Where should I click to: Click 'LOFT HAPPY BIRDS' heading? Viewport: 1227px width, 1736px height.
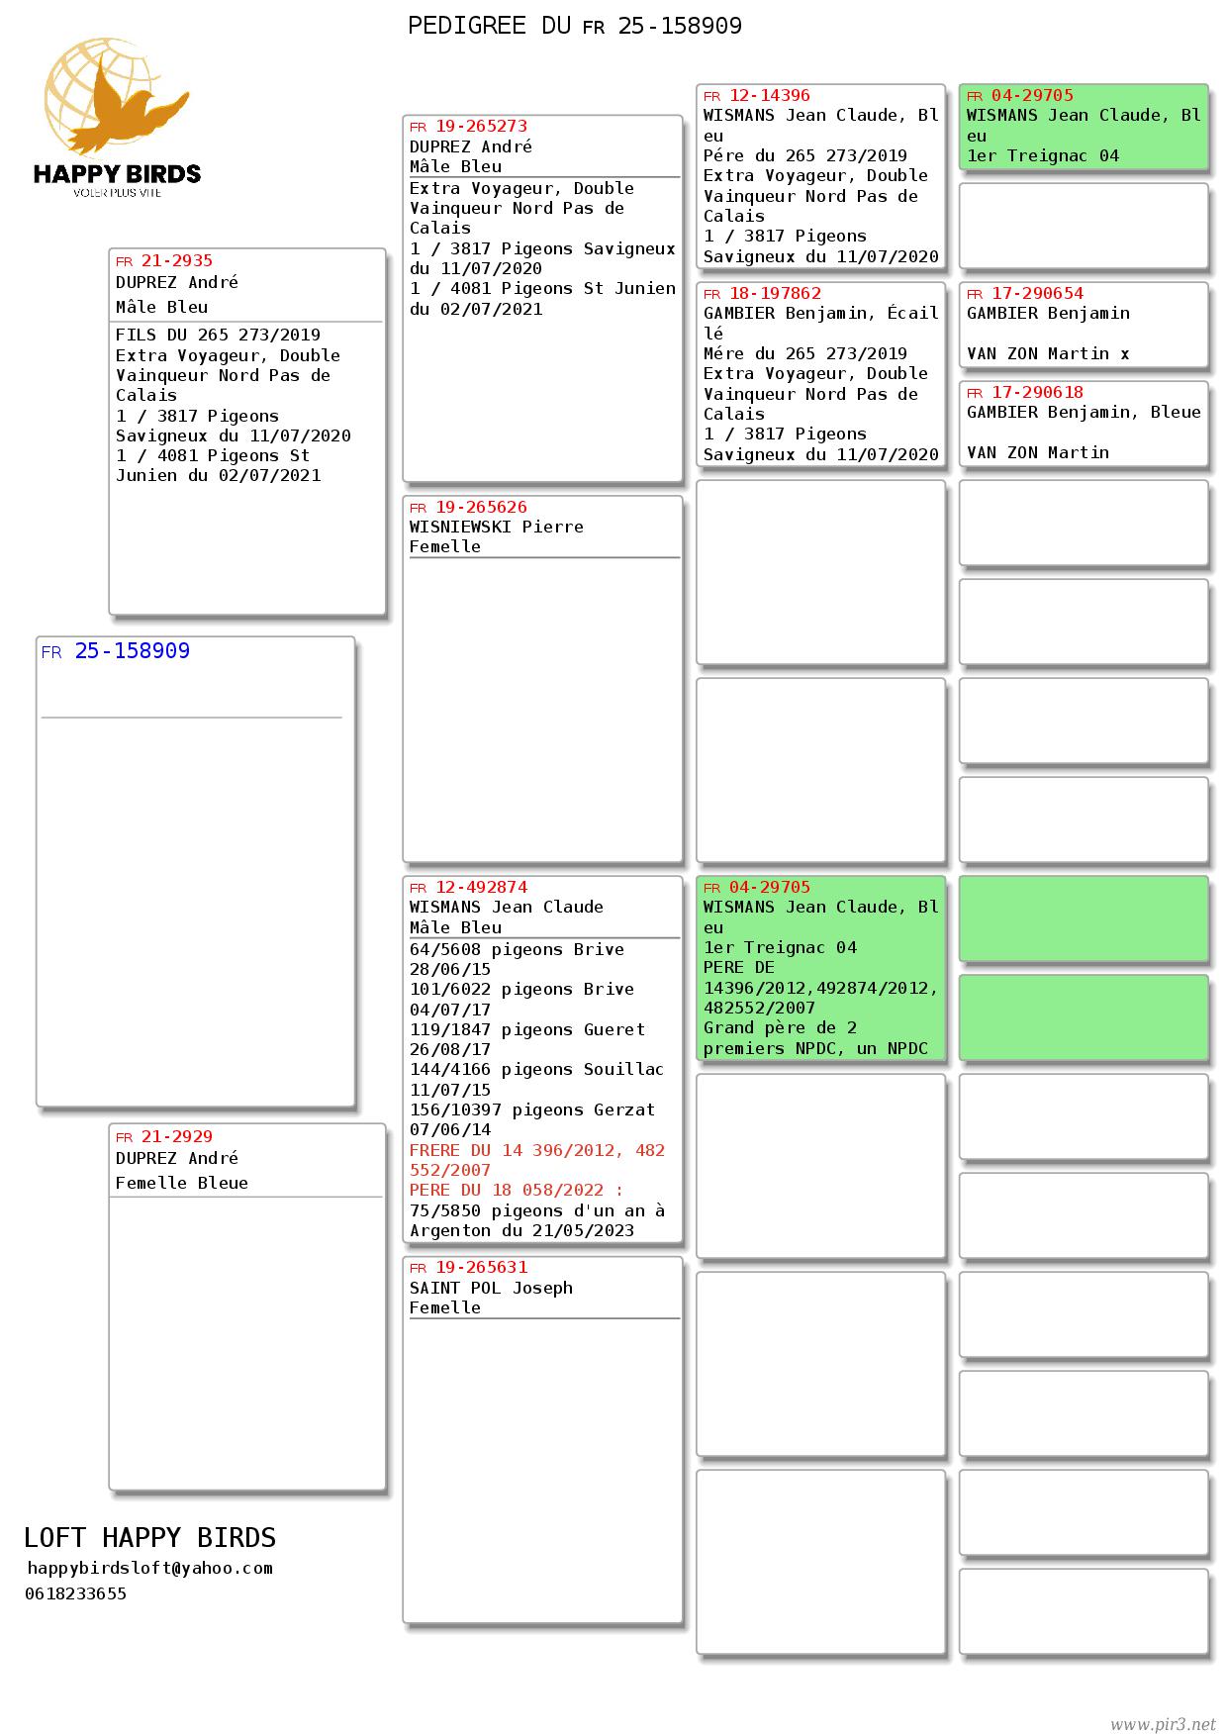(150, 1537)
